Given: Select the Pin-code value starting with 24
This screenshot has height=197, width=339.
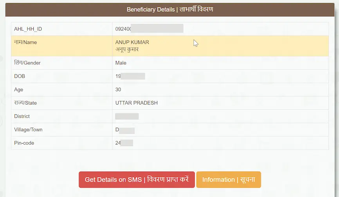Looking at the screenshot, I should (124, 143).
